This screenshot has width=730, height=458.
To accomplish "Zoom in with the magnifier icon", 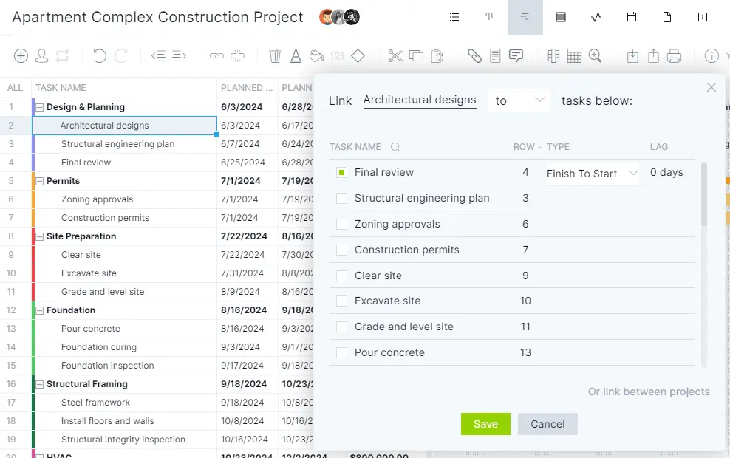I will (595, 56).
